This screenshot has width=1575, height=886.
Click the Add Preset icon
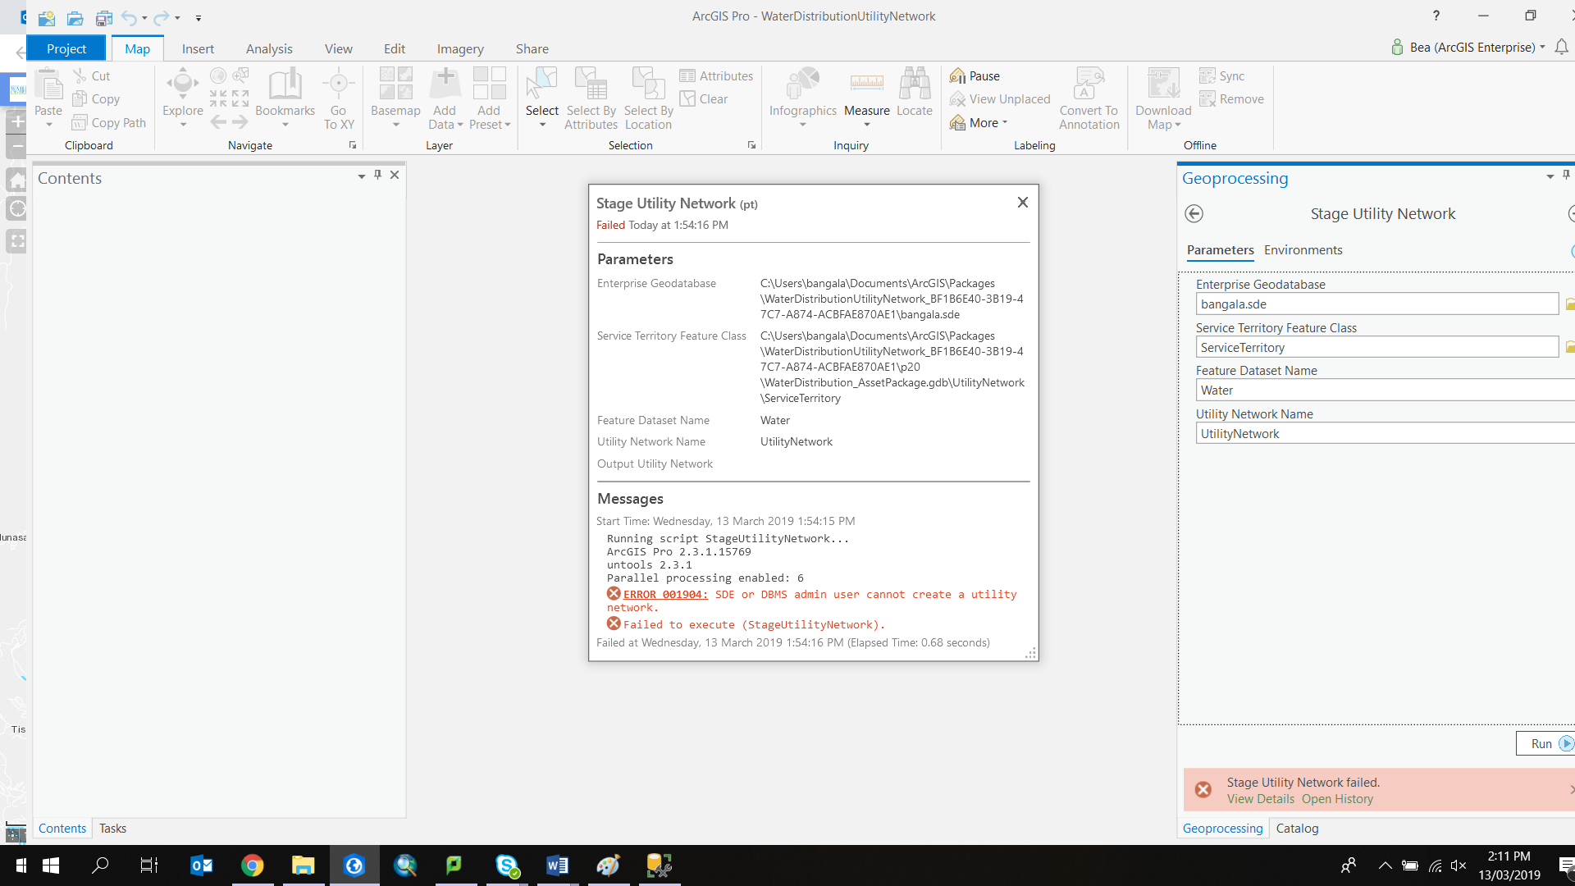click(x=489, y=84)
